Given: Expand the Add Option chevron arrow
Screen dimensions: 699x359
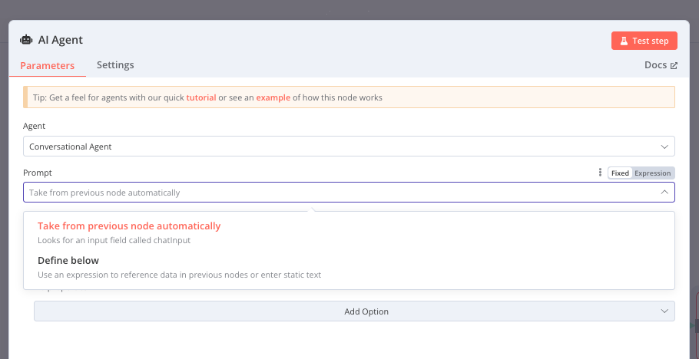Looking at the screenshot, I should (664, 311).
